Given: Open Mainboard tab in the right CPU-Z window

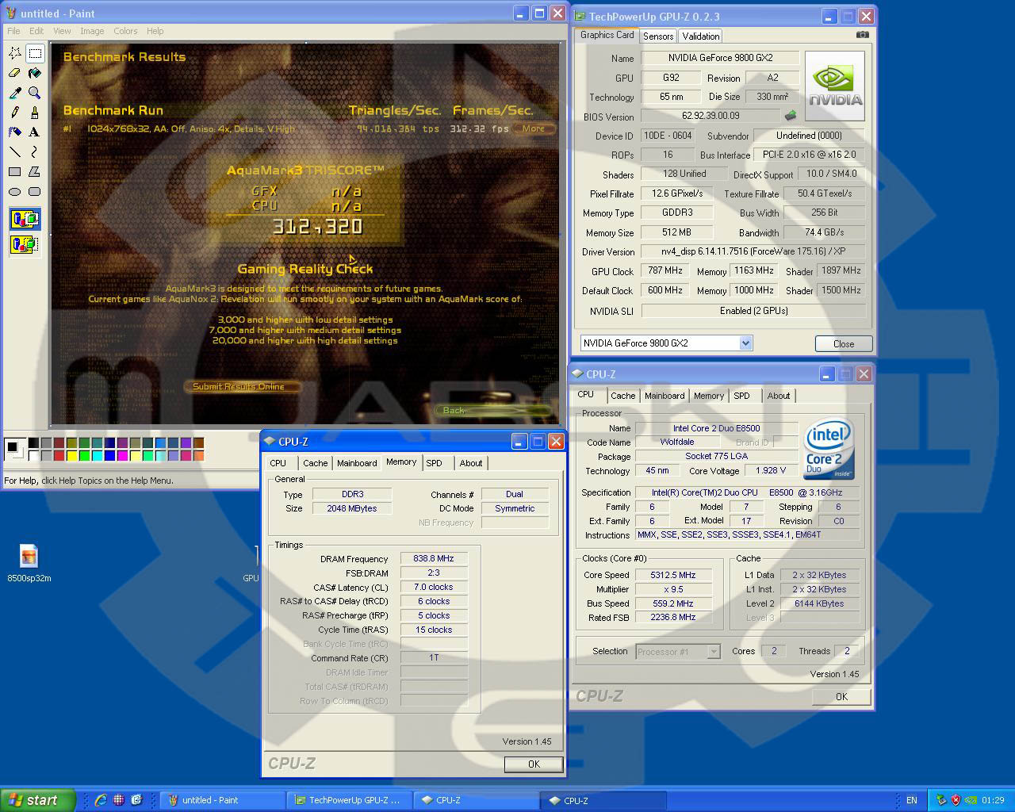Looking at the screenshot, I should coord(665,396).
